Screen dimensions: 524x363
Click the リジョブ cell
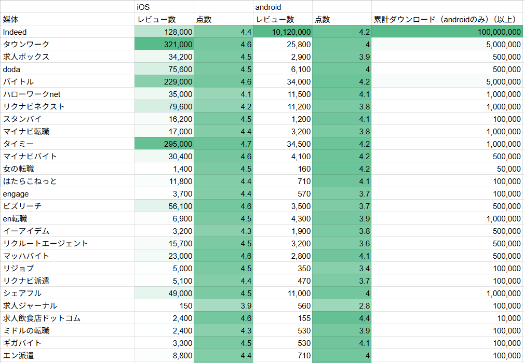[67, 268]
